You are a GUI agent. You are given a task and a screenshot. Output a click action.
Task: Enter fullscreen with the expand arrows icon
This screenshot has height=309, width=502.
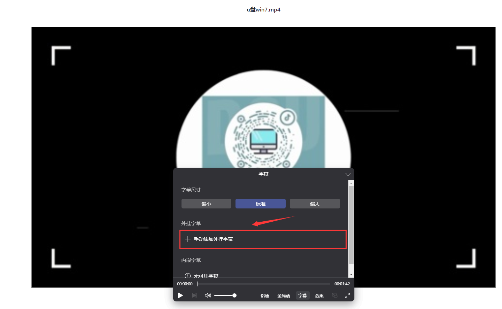click(x=347, y=295)
